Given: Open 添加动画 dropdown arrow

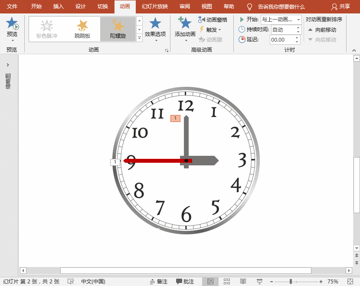Looking at the screenshot, I should [x=186, y=41].
